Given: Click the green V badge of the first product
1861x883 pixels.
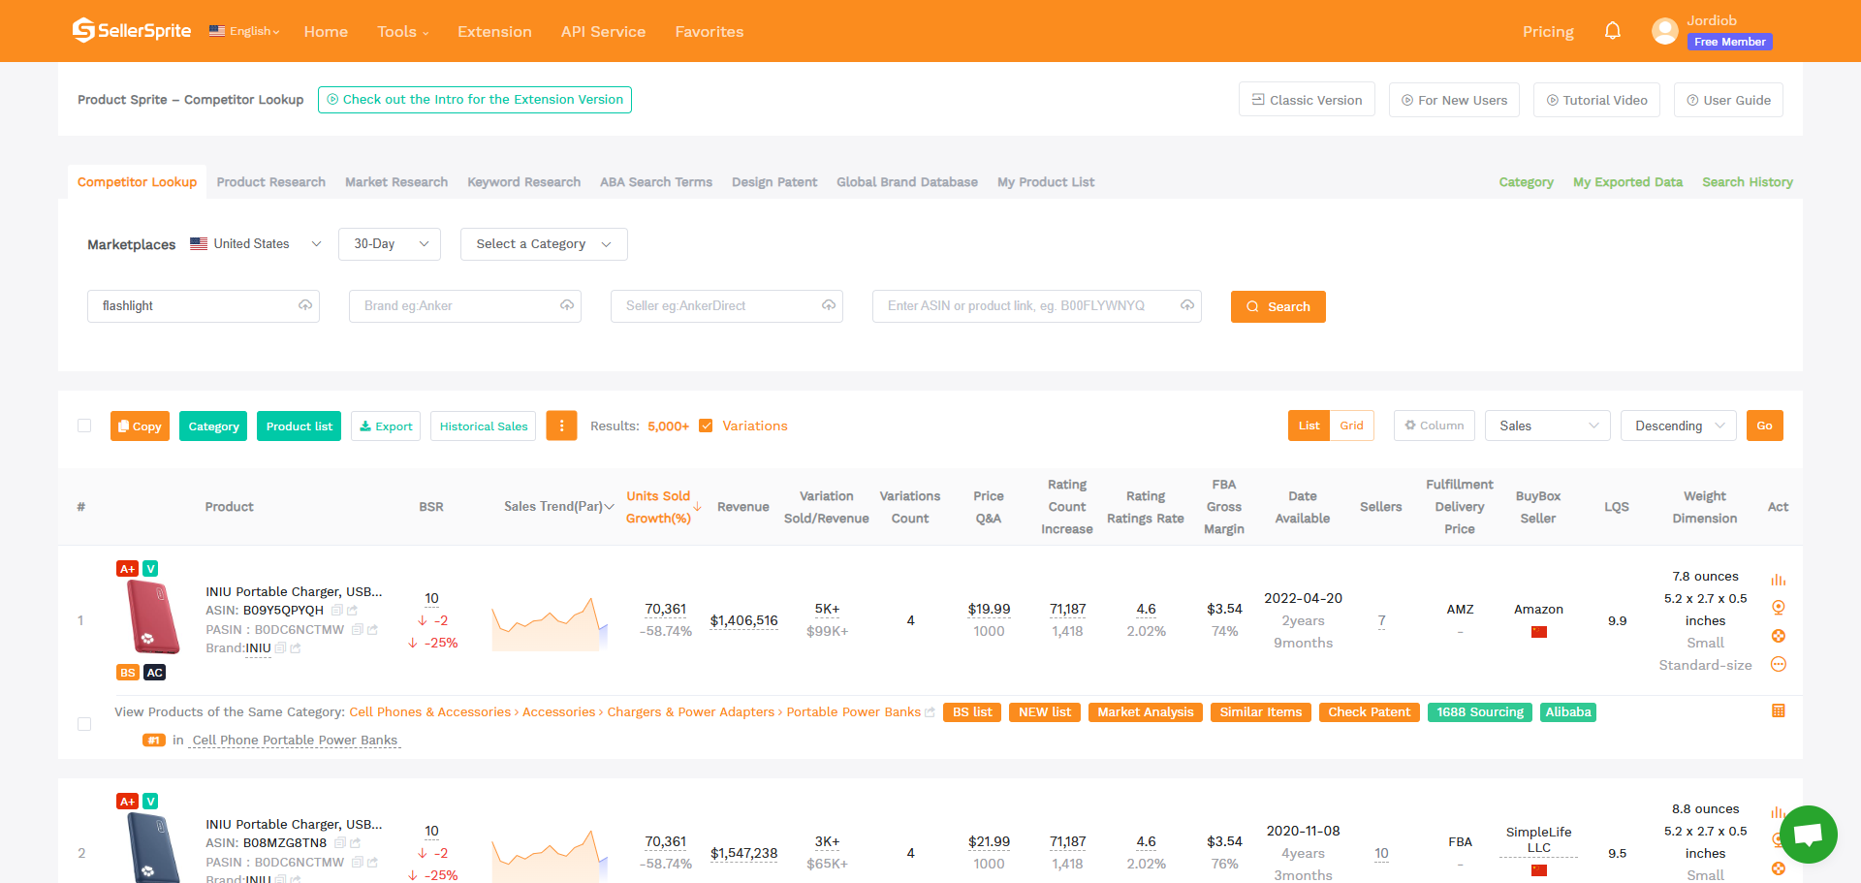Looking at the screenshot, I should pos(150,569).
